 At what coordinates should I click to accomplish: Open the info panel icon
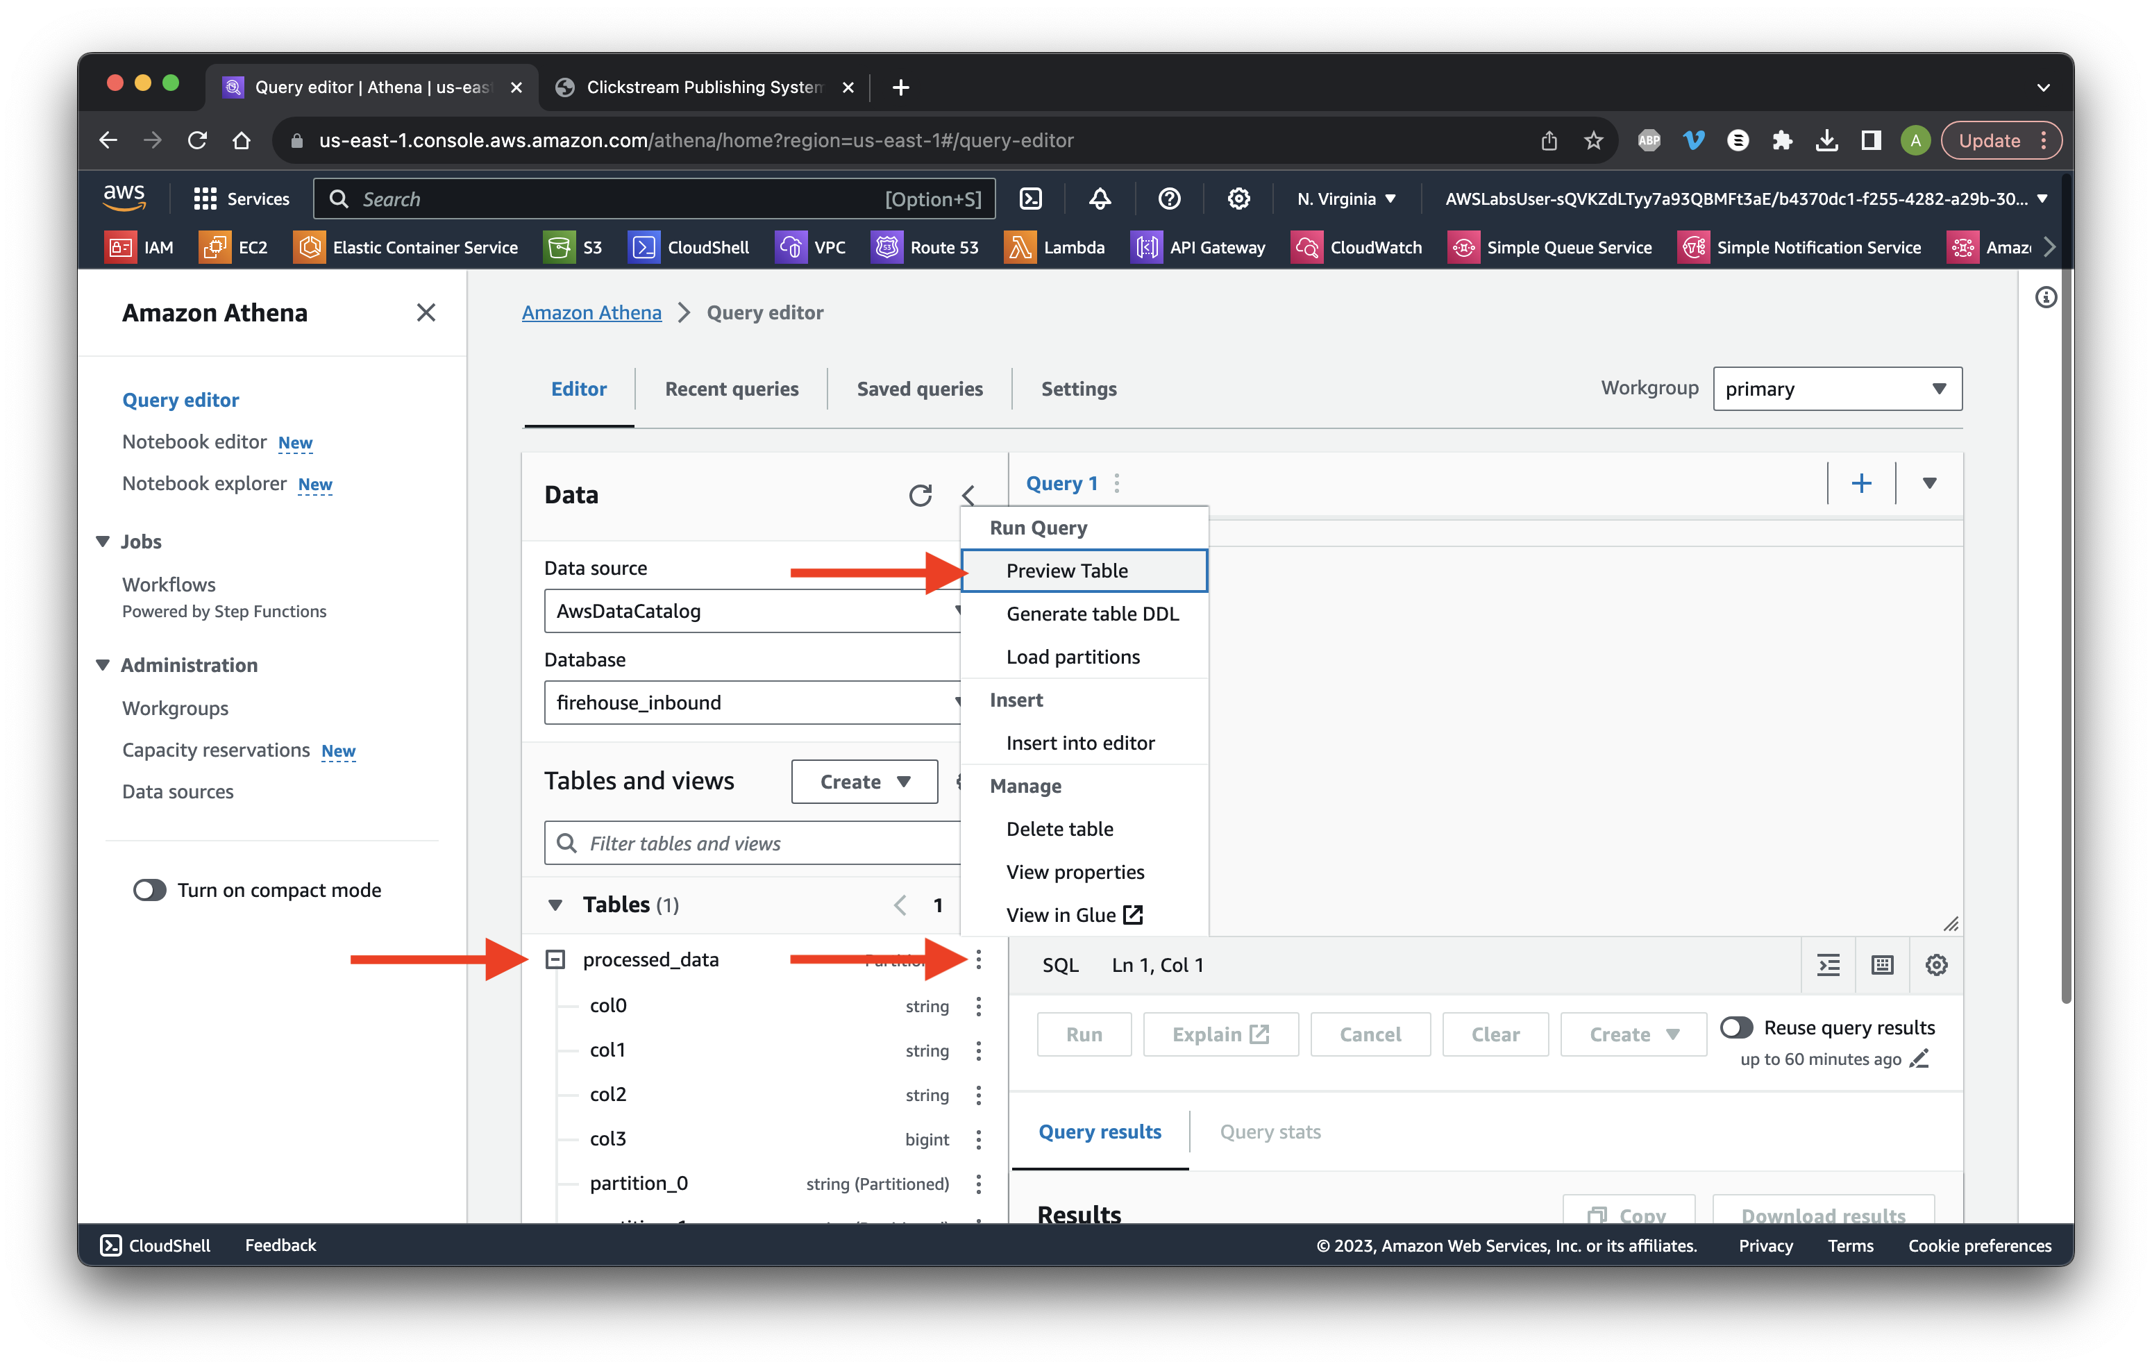2046,298
